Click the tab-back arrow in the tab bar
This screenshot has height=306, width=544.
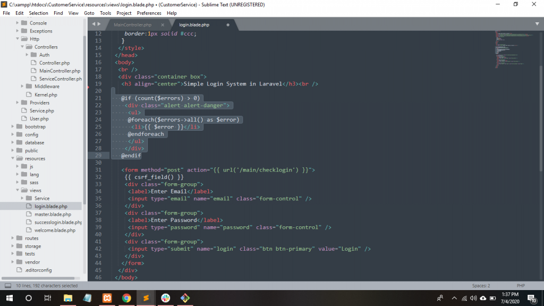(x=93, y=24)
